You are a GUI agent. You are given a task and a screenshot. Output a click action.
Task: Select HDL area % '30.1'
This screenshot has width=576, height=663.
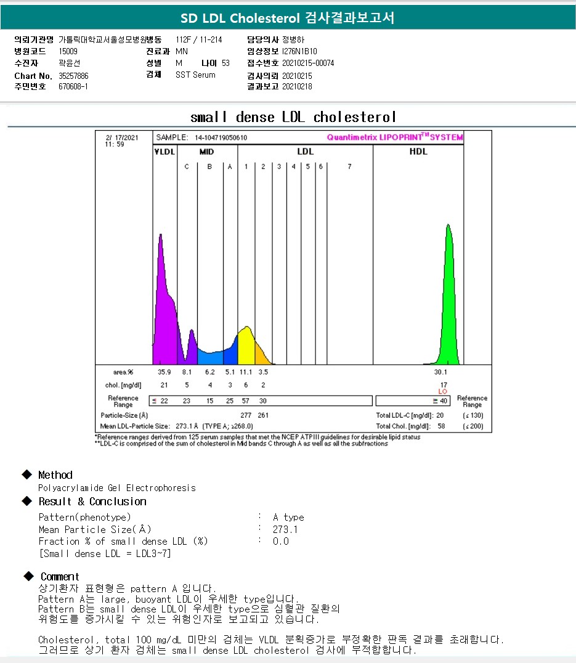440,372
